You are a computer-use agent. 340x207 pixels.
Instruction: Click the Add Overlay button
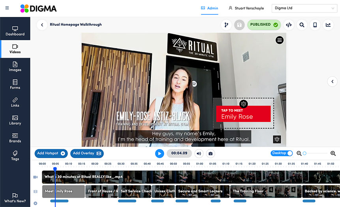pos(87,153)
